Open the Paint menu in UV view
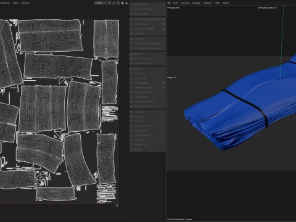The image size is (296, 222). (x=15, y=3)
